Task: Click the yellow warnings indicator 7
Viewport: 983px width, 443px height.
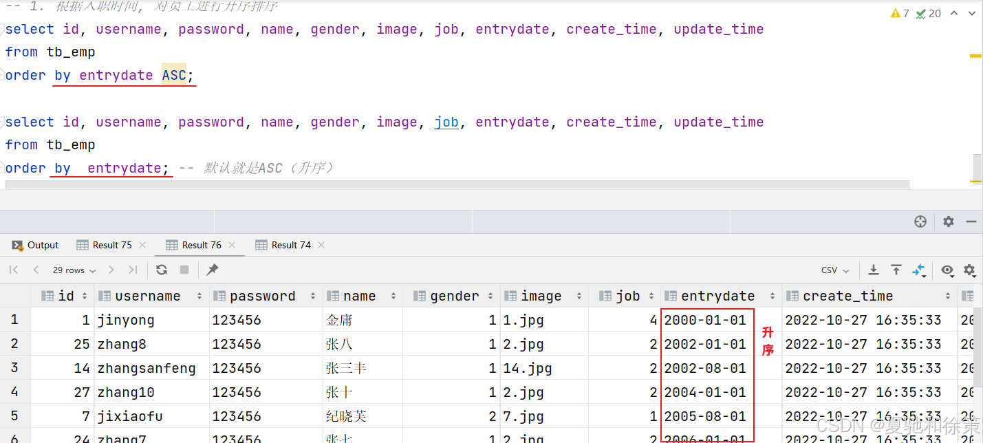Action: click(x=900, y=13)
